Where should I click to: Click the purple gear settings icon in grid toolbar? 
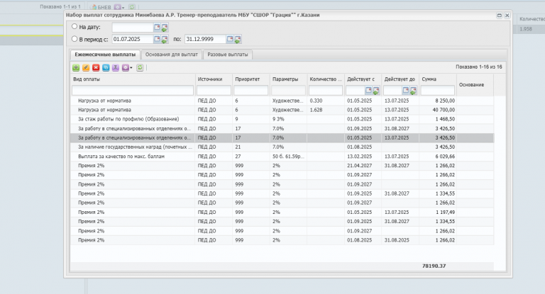tap(125, 68)
